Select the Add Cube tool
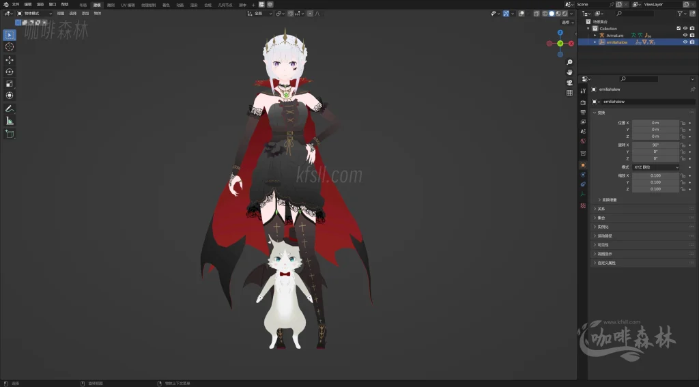This screenshot has height=387, width=699. pyautogui.click(x=10, y=134)
